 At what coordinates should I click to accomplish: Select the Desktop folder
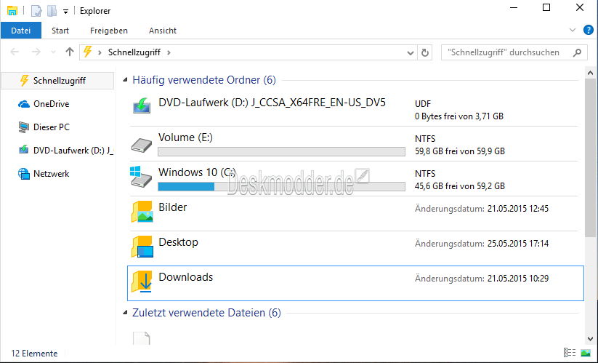(354, 249)
